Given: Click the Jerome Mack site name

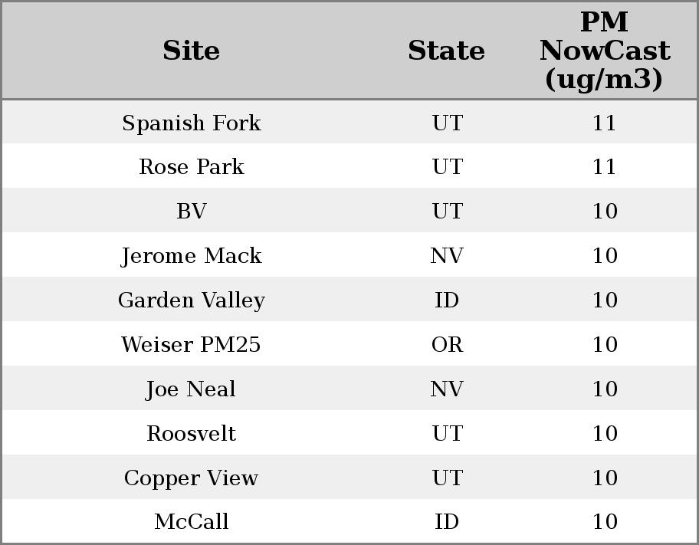Looking at the screenshot, I should [x=191, y=256].
